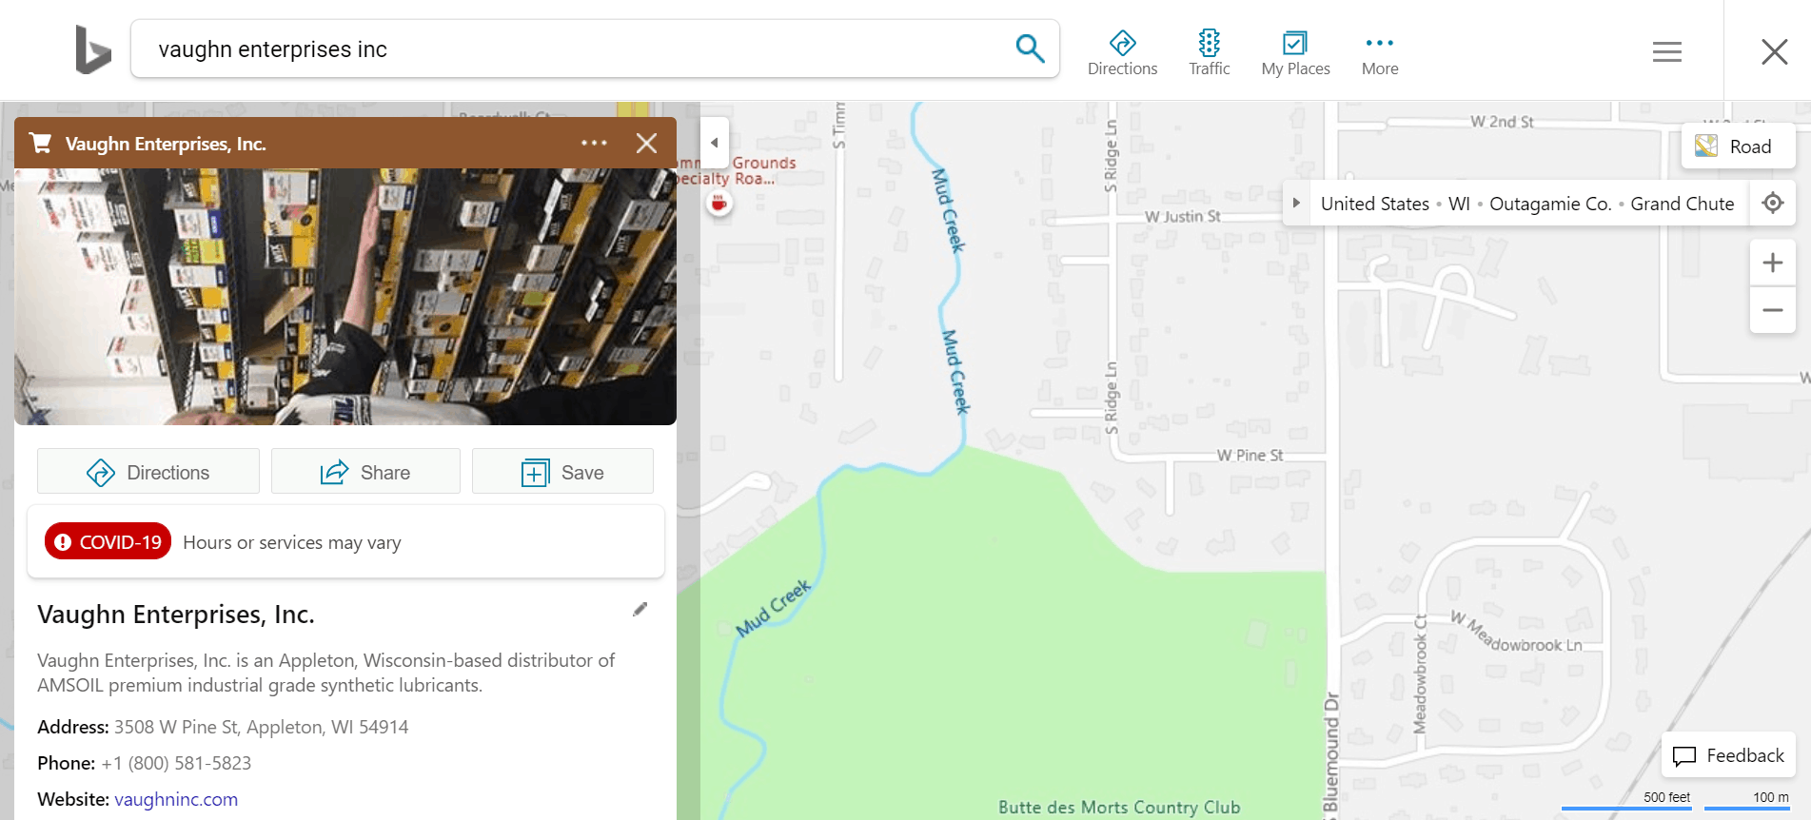Screen dimensions: 1811x820
Task: Click the phone number +1 (800) 581-5823
Action: click(x=176, y=763)
